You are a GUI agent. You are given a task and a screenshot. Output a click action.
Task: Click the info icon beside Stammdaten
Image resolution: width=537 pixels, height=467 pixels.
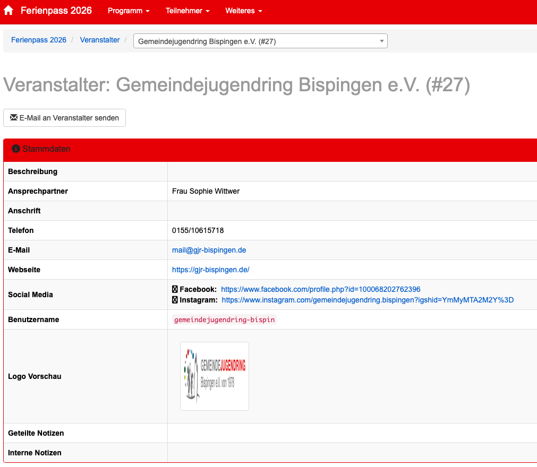click(x=16, y=149)
